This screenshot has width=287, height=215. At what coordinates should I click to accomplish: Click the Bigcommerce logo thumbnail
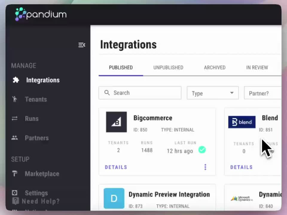coord(116,122)
